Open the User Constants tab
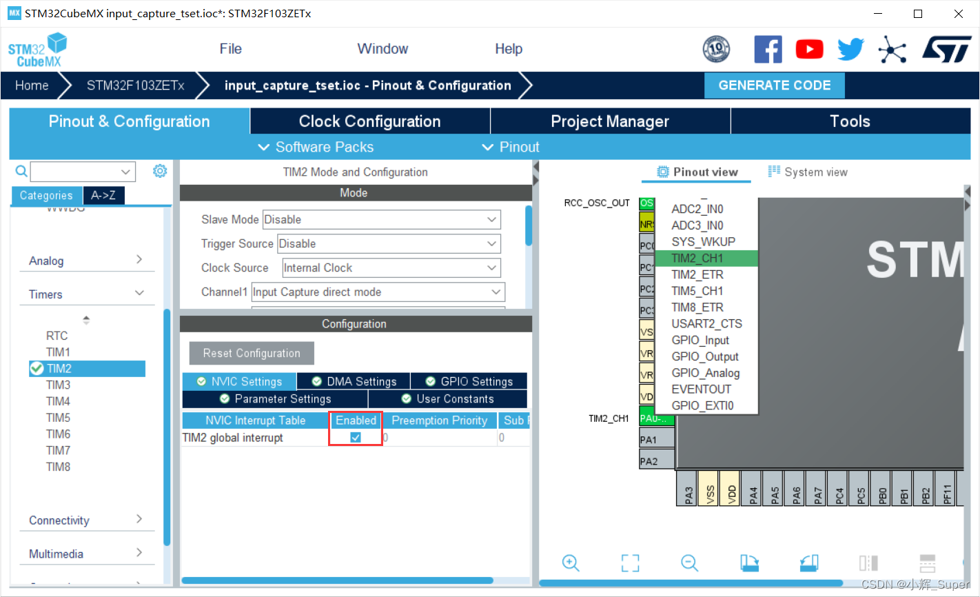The height and width of the screenshot is (597, 980). (x=448, y=398)
